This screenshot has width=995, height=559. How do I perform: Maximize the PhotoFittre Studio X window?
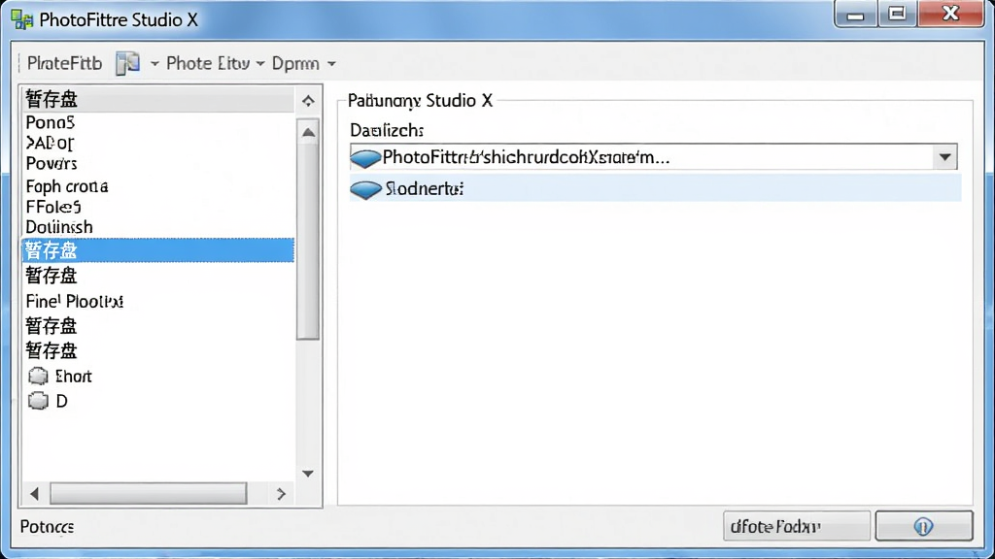point(897,14)
